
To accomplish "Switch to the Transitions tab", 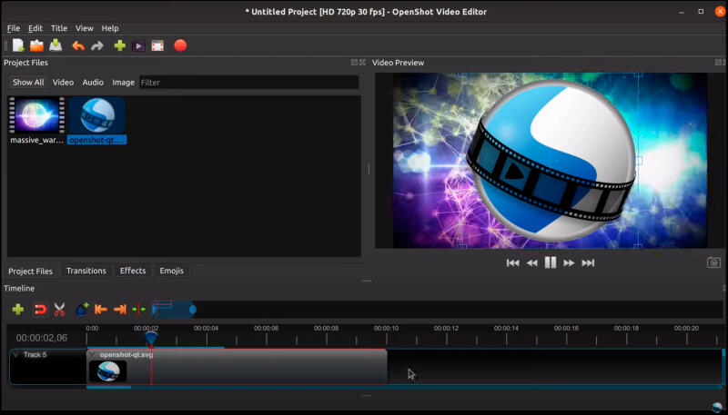I will (x=86, y=271).
